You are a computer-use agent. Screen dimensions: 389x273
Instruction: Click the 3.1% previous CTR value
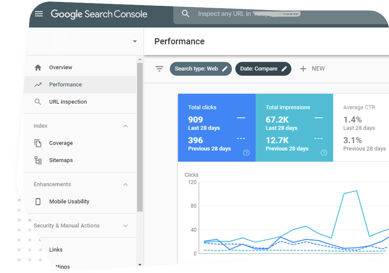[x=352, y=141]
